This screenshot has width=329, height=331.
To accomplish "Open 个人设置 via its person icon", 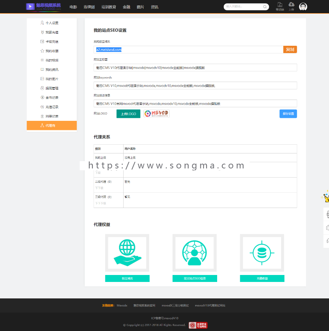I will (x=42, y=23).
